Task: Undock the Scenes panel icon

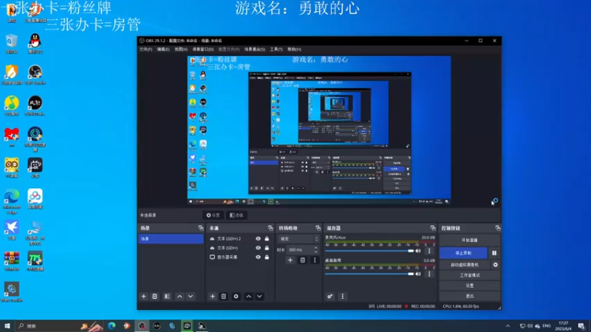Action: pyautogui.click(x=200, y=228)
